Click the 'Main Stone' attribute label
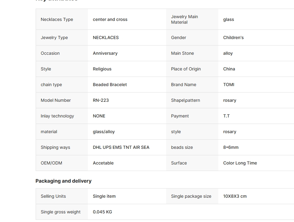This screenshot has height=222, width=294. coord(182,53)
